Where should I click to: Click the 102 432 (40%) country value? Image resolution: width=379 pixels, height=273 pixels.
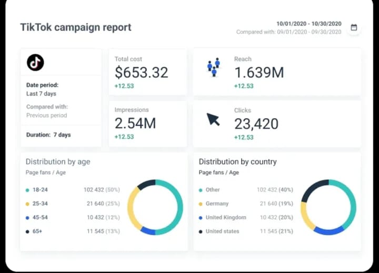pyautogui.click(x=275, y=190)
